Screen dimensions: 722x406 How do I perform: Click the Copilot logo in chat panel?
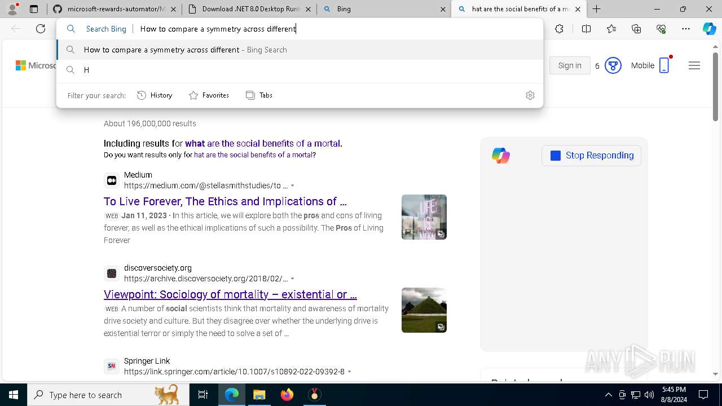click(500, 155)
